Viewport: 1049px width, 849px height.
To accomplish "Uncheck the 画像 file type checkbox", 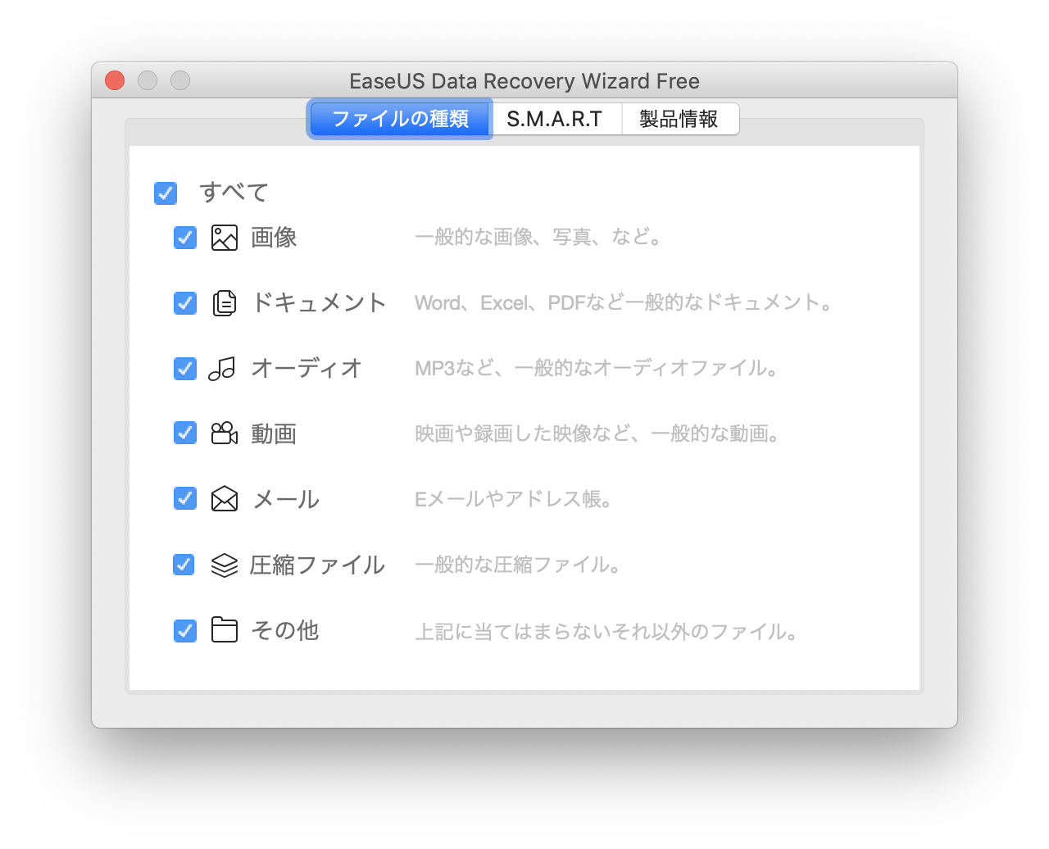I will click(185, 238).
